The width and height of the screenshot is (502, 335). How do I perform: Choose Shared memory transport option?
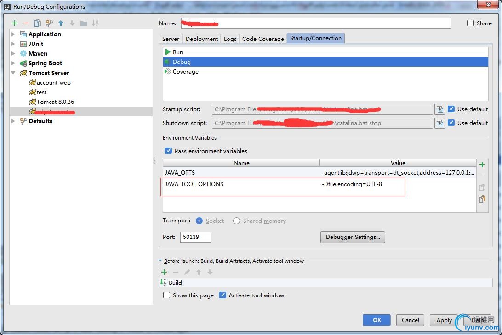coord(236,221)
